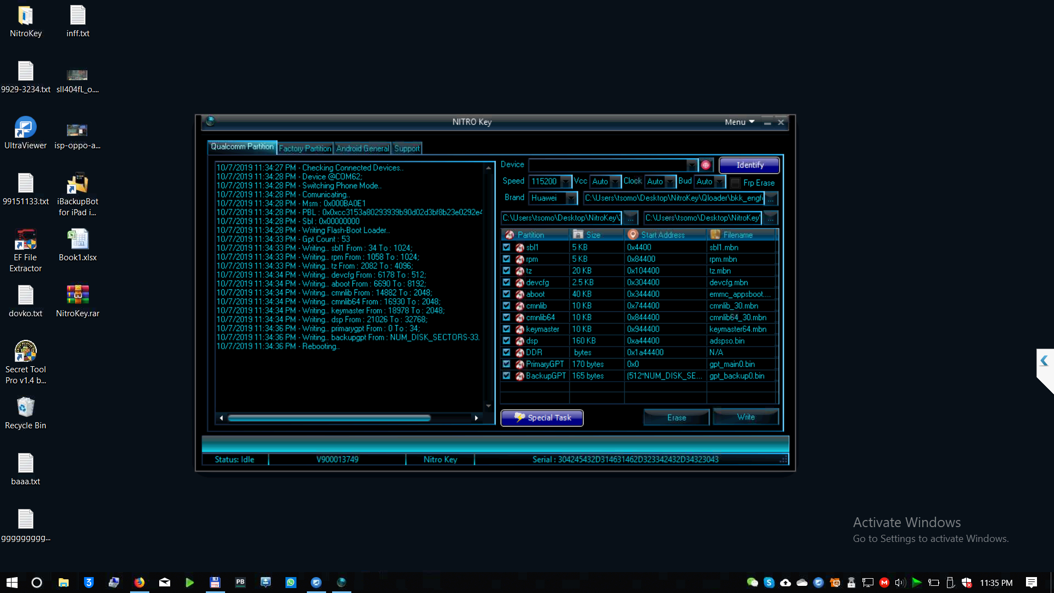Browse for Qloader file path
The width and height of the screenshot is (1054, 593).
tap(771, 198)
